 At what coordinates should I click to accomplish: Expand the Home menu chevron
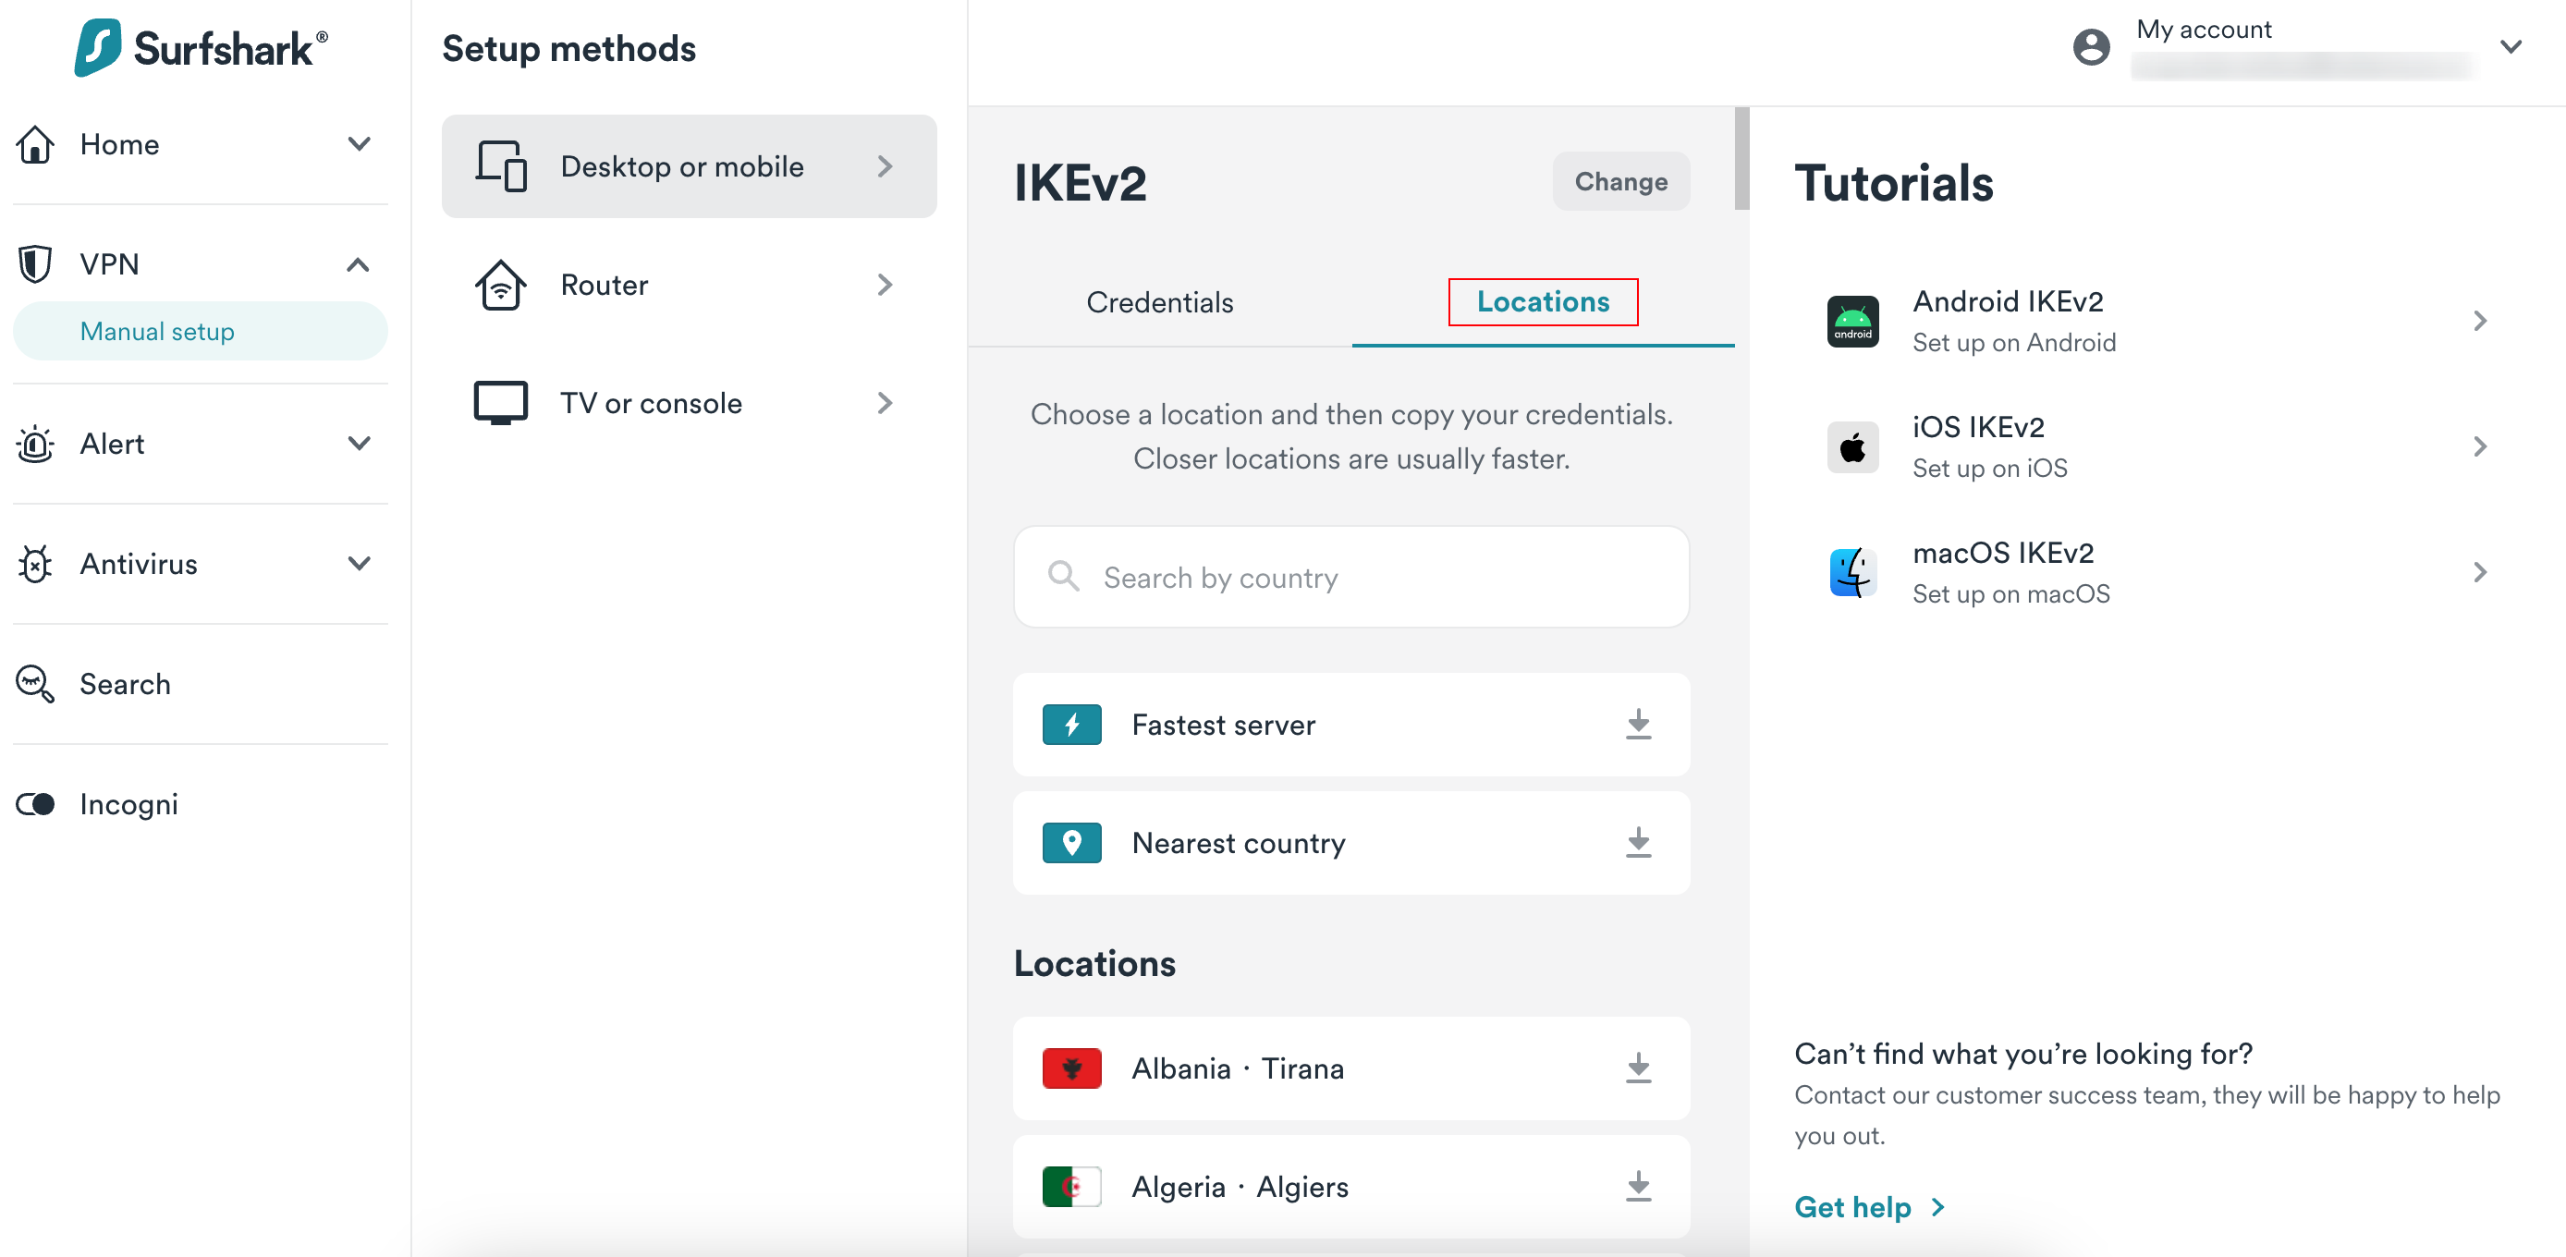click(x=359, y=143)
